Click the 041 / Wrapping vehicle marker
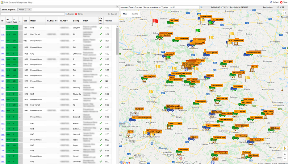 (236, 138)
